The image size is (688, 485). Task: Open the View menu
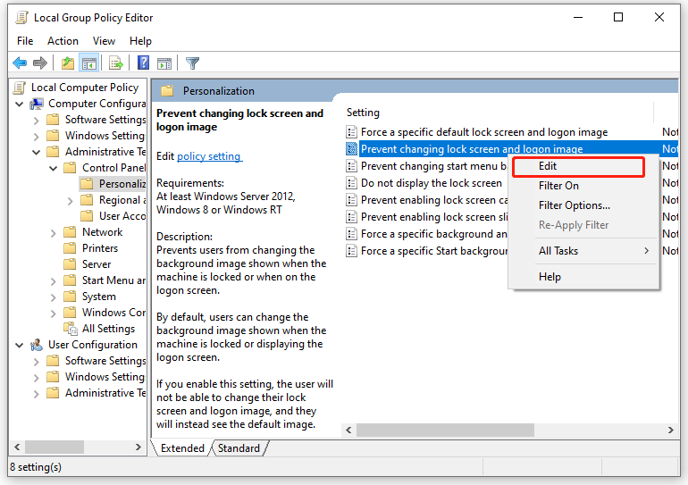pyautogui.click(x=104, y=41)
